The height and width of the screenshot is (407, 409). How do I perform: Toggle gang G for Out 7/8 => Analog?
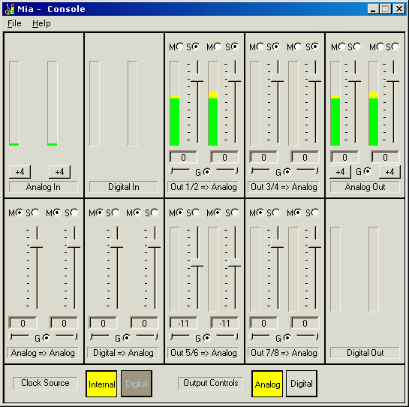coord(287,338)
